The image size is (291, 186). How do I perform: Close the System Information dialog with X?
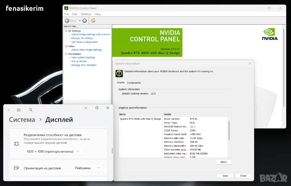250,63
